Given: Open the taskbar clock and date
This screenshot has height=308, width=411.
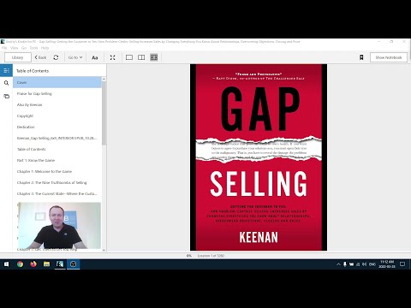Looking at the screenshot, I should click(x=387, y=264).
